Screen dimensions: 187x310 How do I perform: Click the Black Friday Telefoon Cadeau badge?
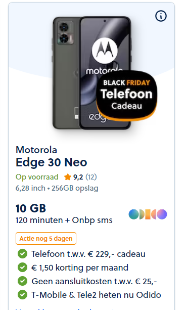pos(127,95)
